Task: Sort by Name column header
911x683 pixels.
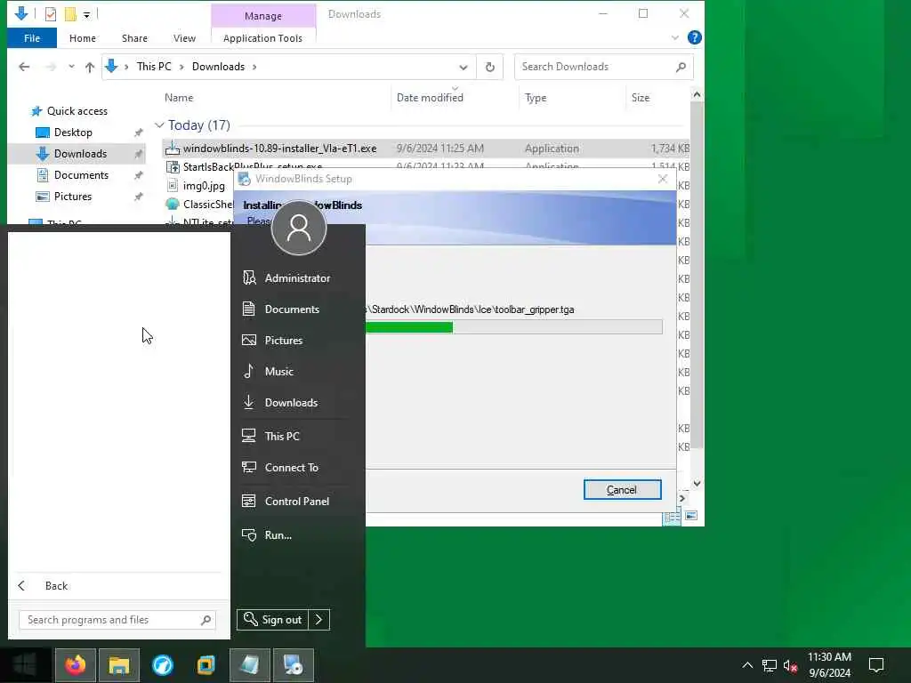Action: [x=179, y=98]
